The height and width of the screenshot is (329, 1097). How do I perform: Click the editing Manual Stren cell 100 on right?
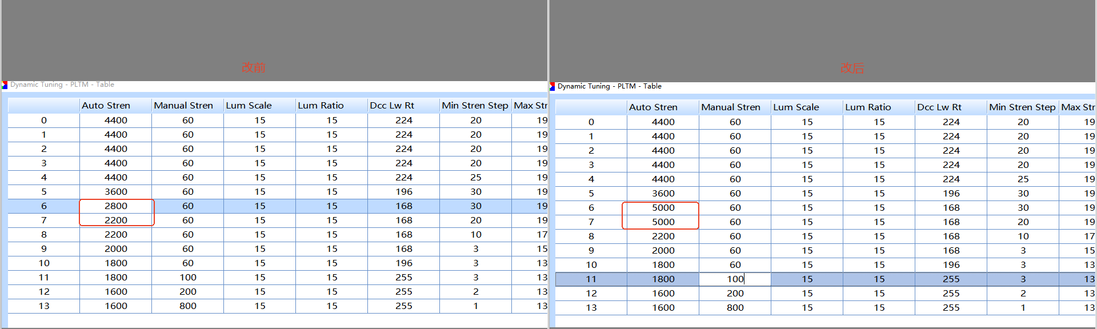735,279
